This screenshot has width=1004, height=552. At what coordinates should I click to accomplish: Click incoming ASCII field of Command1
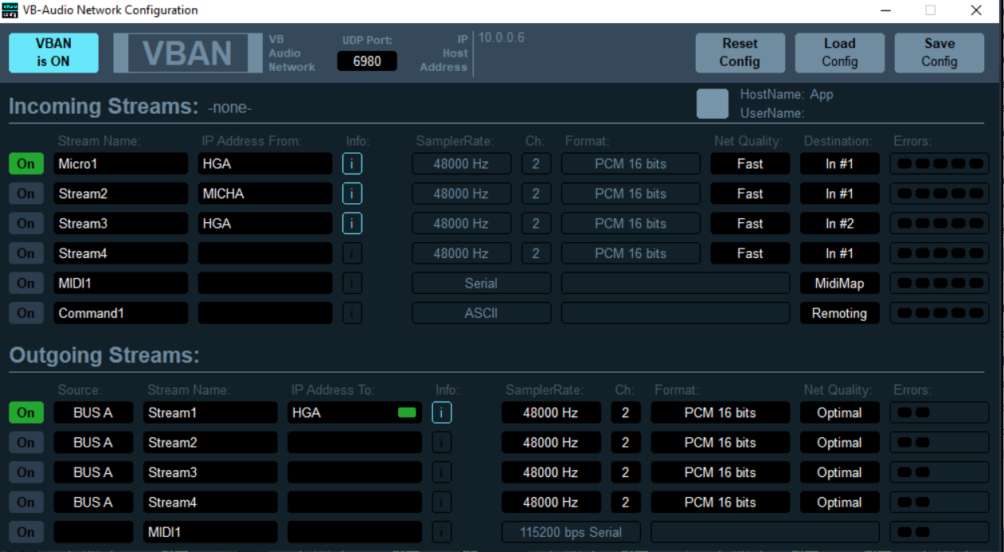481,313
